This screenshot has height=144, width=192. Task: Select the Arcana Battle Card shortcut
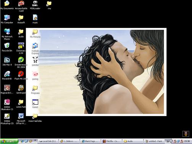[21, 6]
